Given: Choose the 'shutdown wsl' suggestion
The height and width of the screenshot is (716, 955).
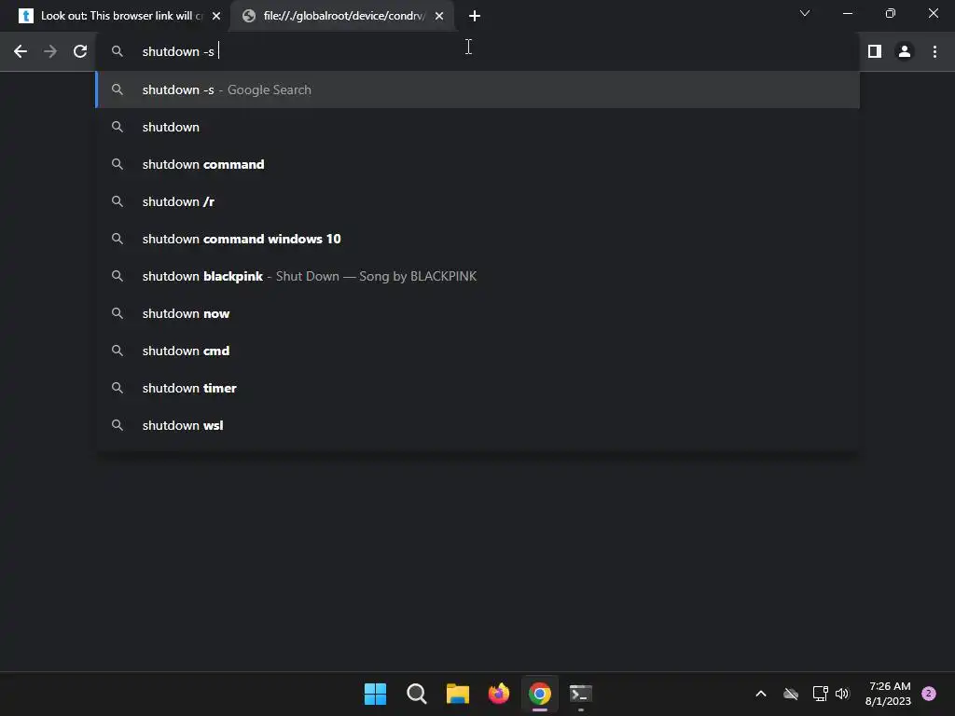Looking at the screenshot, I should (x=477, y=425).
